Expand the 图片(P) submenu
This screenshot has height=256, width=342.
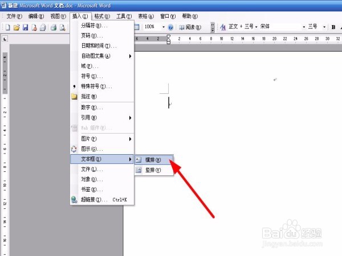102,139
